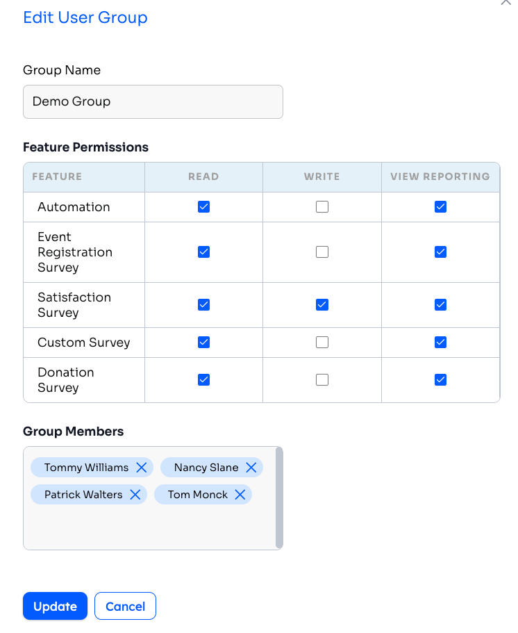
Task: Remove Nancy Slane from group members
Action: tap(251, 468)
